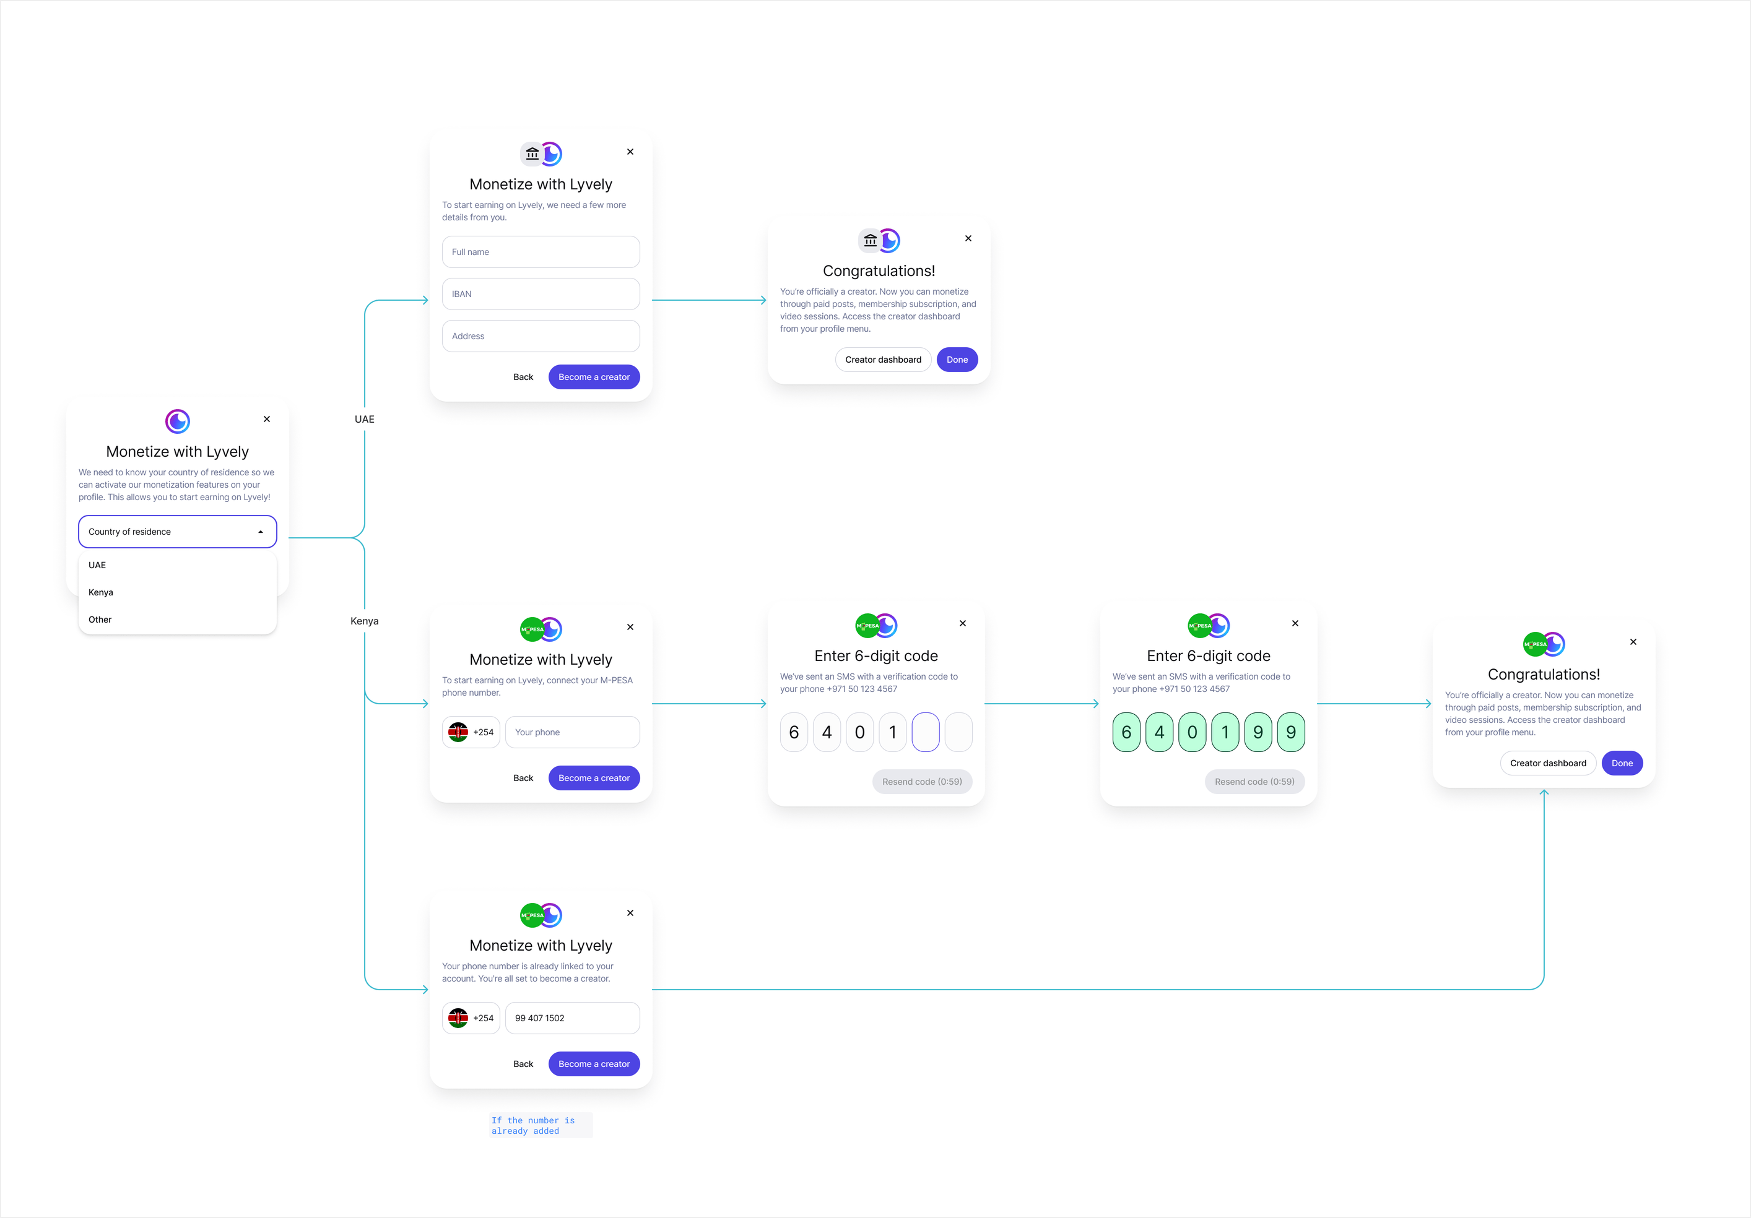Open the Country of residence dropdown
Screen dimensions: 1751x1218
coord(177,531)
